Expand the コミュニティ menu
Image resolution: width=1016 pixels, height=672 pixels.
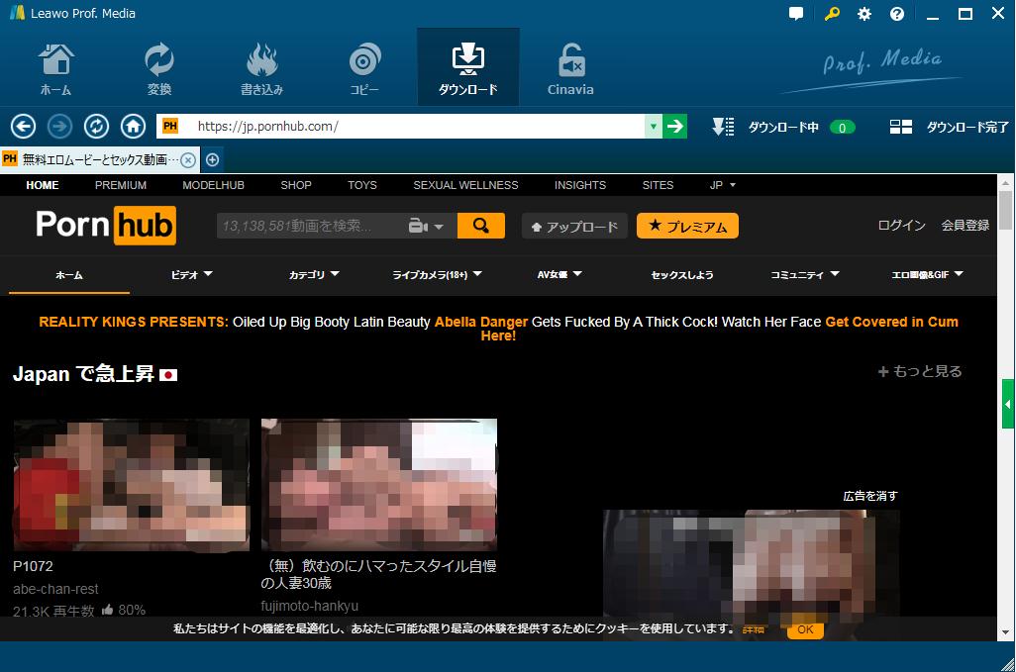tap(805, 275)
